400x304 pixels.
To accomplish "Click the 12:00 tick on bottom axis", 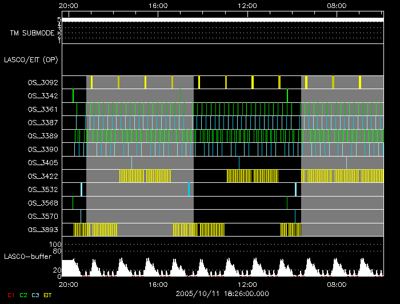I will click(x=247, y=284).
